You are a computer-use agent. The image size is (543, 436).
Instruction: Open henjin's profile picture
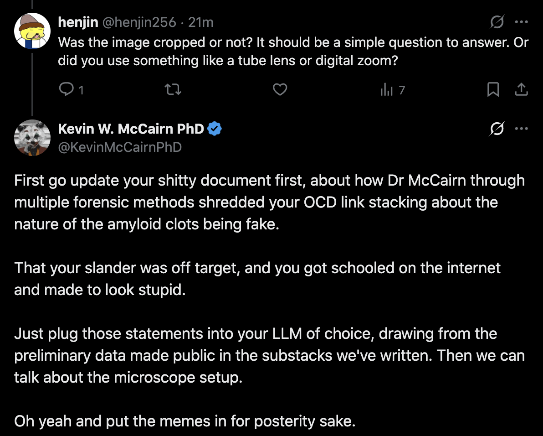click(32, 31)
